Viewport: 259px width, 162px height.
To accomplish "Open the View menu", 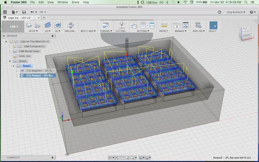I will click(x=50, y=2).
